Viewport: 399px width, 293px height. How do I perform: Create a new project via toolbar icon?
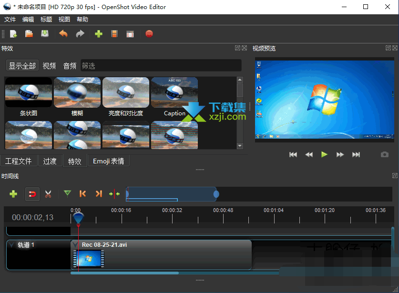point(13,34)
